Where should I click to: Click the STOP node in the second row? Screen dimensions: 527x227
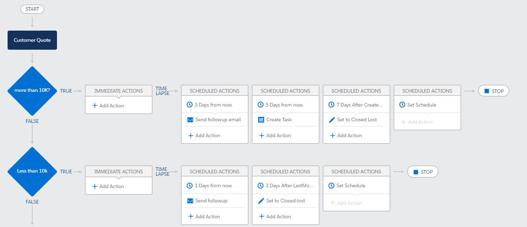tap(423, 172)
